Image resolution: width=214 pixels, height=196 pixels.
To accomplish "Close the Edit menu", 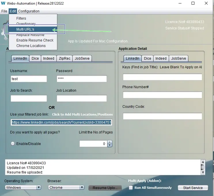I will [13, 11].
